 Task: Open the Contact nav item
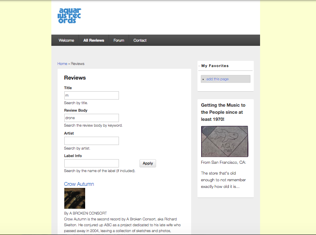[x=140, y=40]
